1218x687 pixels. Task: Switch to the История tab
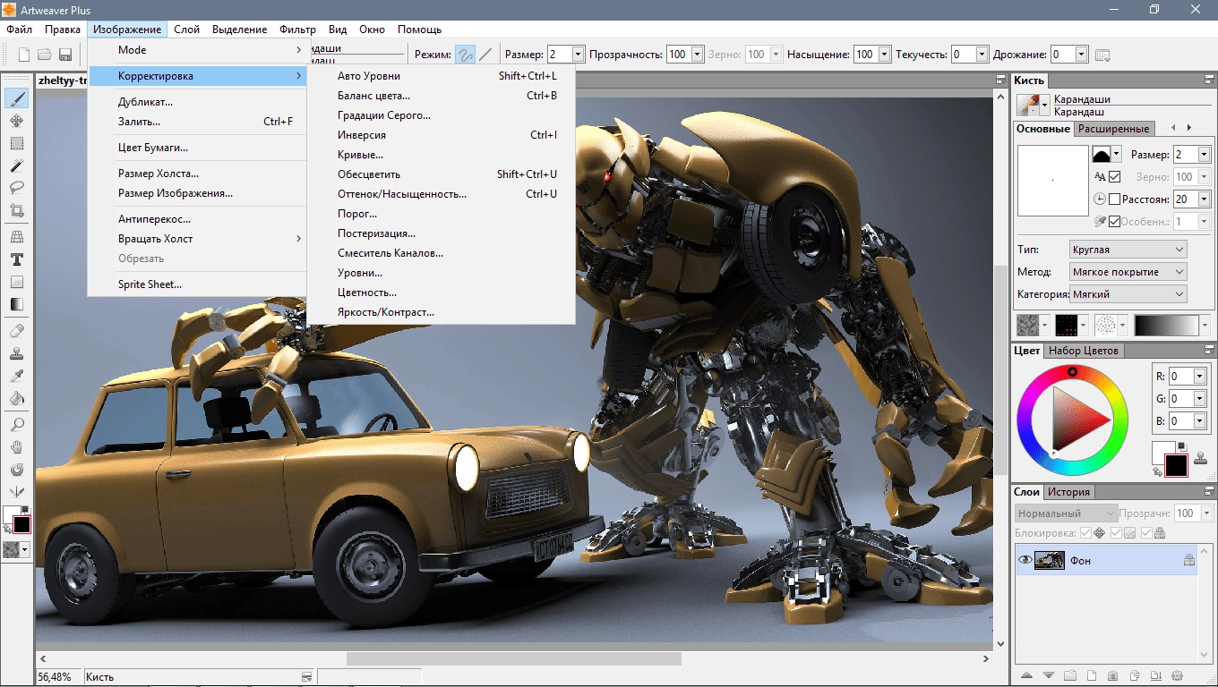pos(1069,492)
